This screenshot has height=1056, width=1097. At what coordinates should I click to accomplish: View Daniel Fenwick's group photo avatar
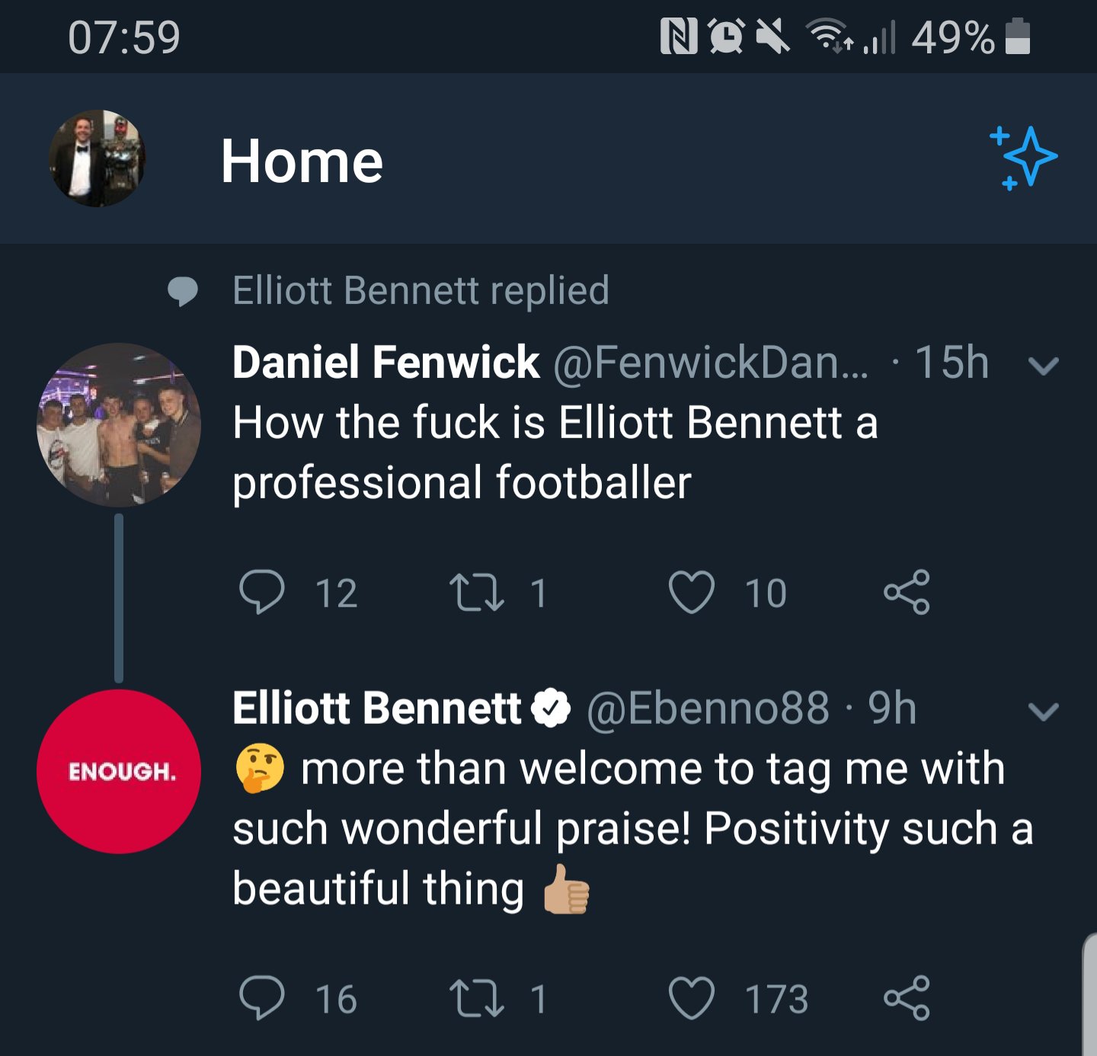[x=119, y=425]
